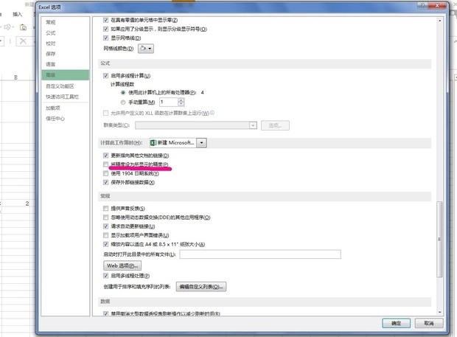Click the disabled 选项 button near cluster type
Viewport: 457px width, 337px height.
click(275, 125)
